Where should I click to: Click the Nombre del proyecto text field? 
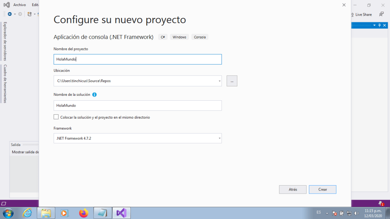click(x=137, y=59)
